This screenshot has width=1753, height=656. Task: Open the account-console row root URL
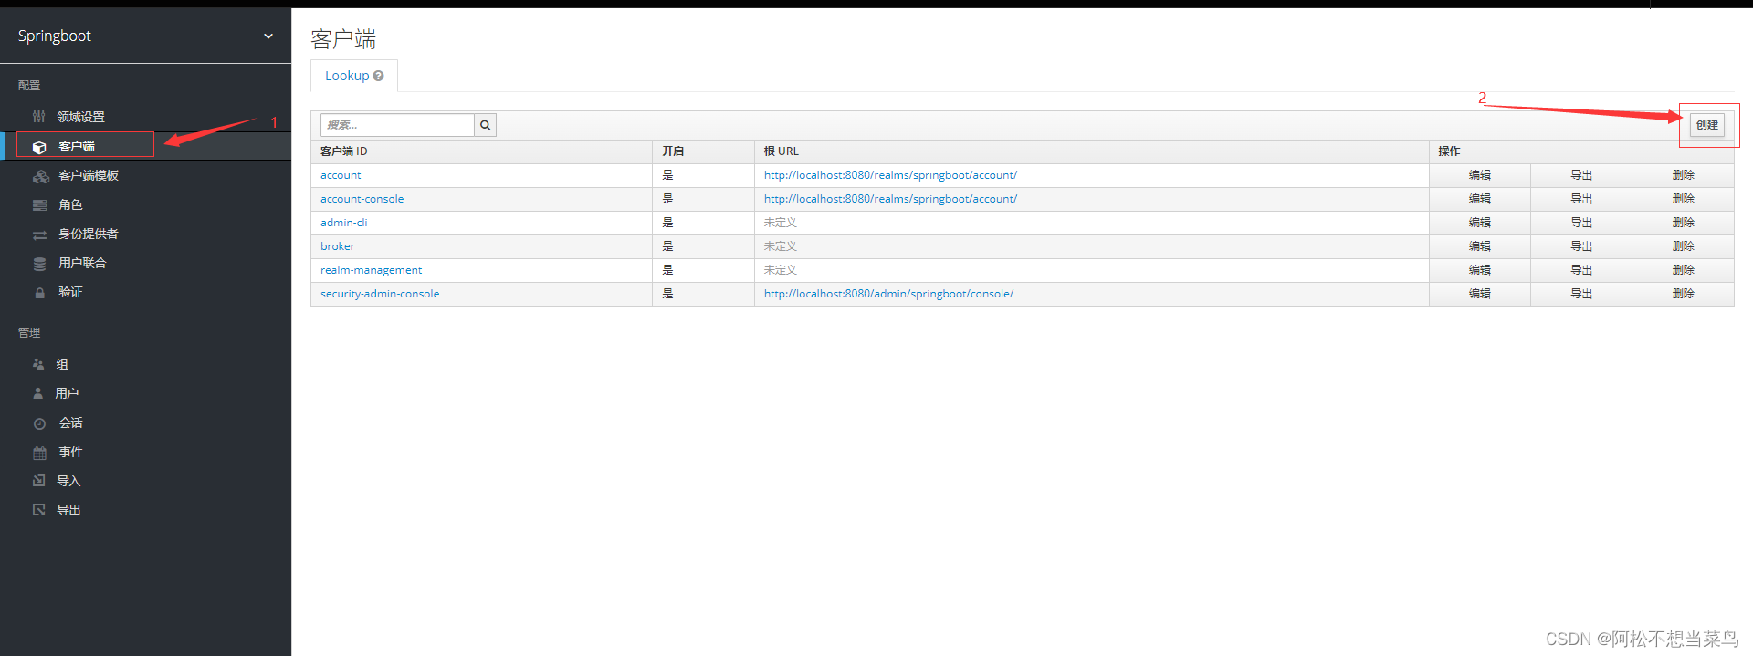890,199
